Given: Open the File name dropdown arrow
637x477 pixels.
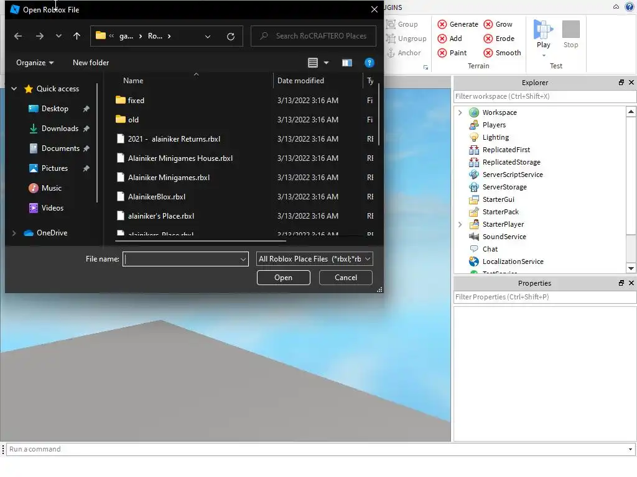Looking at the screenshot, I should [243, 259].
